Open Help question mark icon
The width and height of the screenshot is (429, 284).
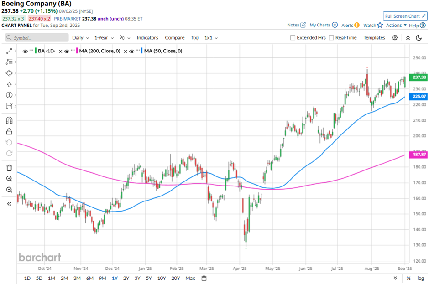coord(423,26)
